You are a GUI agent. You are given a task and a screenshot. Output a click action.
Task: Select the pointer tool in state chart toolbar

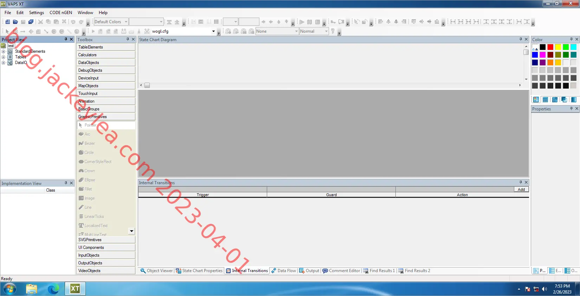point(7,31)
